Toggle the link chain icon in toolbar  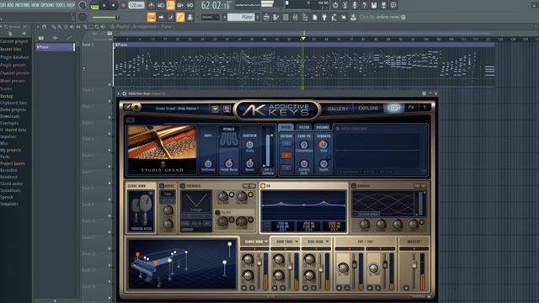180,17
